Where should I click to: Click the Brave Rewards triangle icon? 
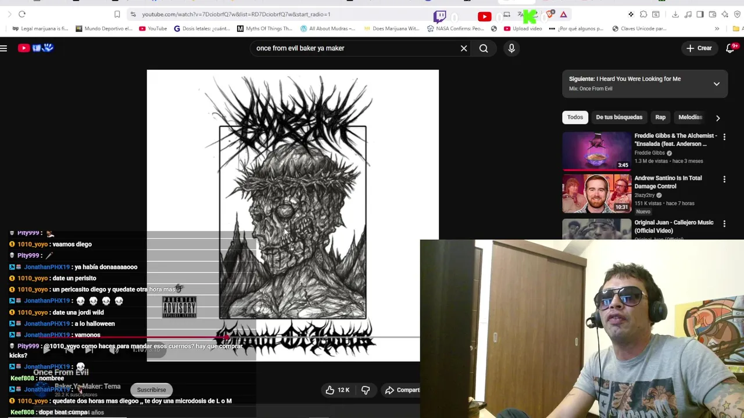point(563,14)
